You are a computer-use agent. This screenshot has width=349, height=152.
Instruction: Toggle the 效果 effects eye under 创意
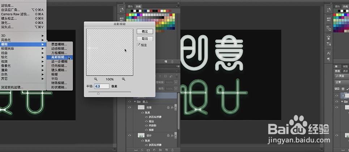[x=142, y=113]
